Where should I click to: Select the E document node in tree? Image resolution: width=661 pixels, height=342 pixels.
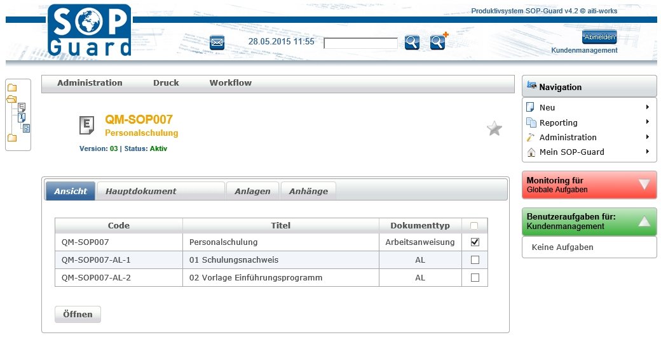[22, 107]
